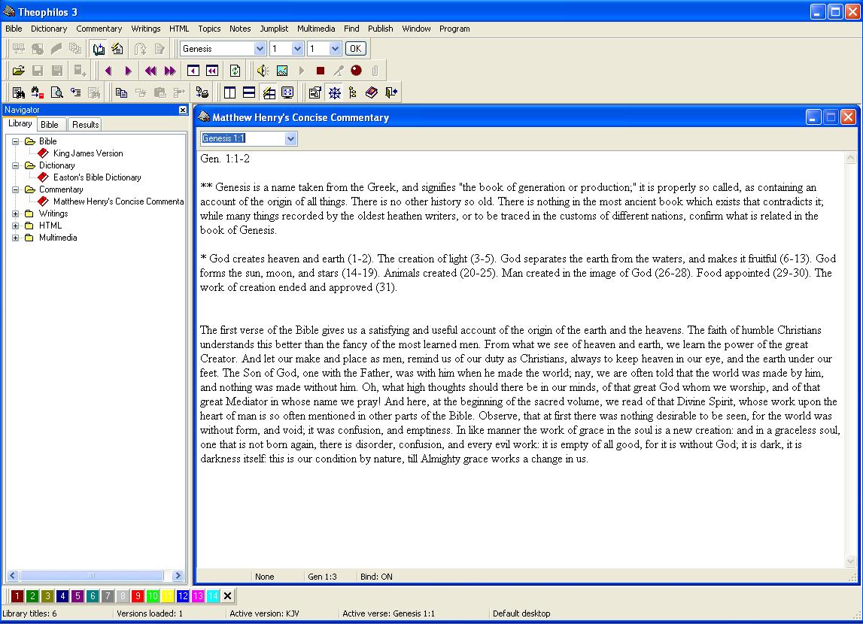Click the monitor full-screen icon
The image size is (863, 624).
(287, 92)
